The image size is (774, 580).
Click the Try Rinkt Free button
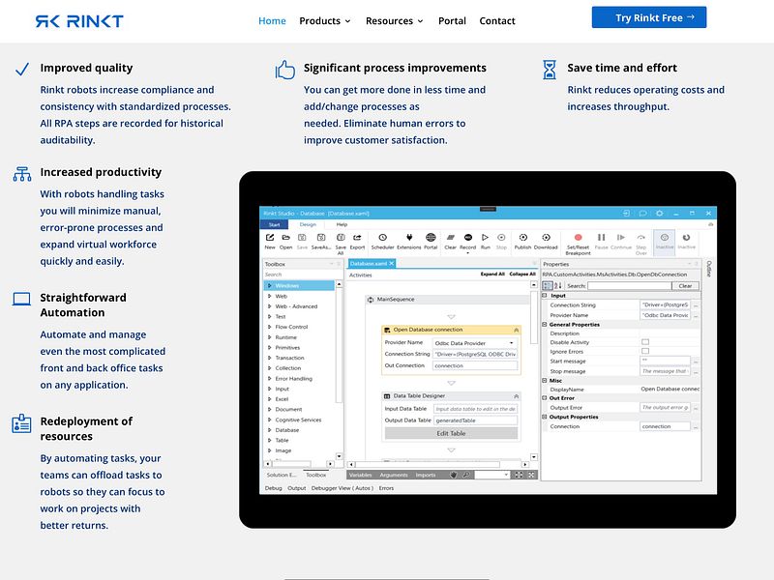(649, 17)
